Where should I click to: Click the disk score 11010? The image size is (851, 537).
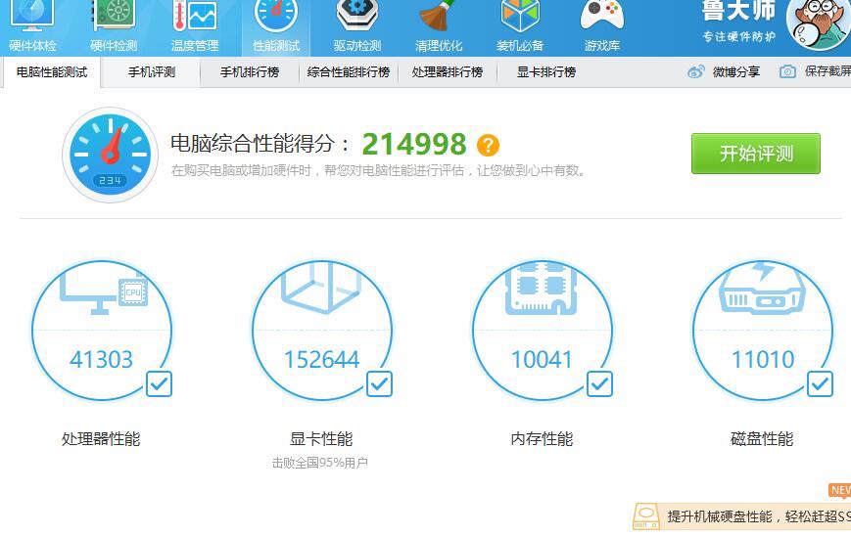coord(763,359)
